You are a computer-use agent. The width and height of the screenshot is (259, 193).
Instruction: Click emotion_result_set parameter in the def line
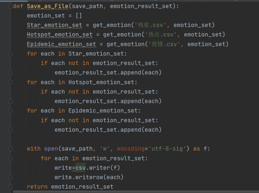[141, 6]
